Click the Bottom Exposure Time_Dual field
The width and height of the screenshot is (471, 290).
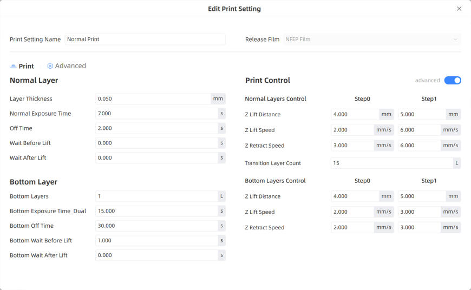[157, 211]
